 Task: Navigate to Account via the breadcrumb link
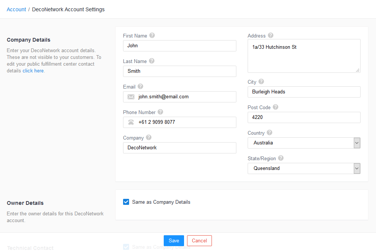coord(16,9)
